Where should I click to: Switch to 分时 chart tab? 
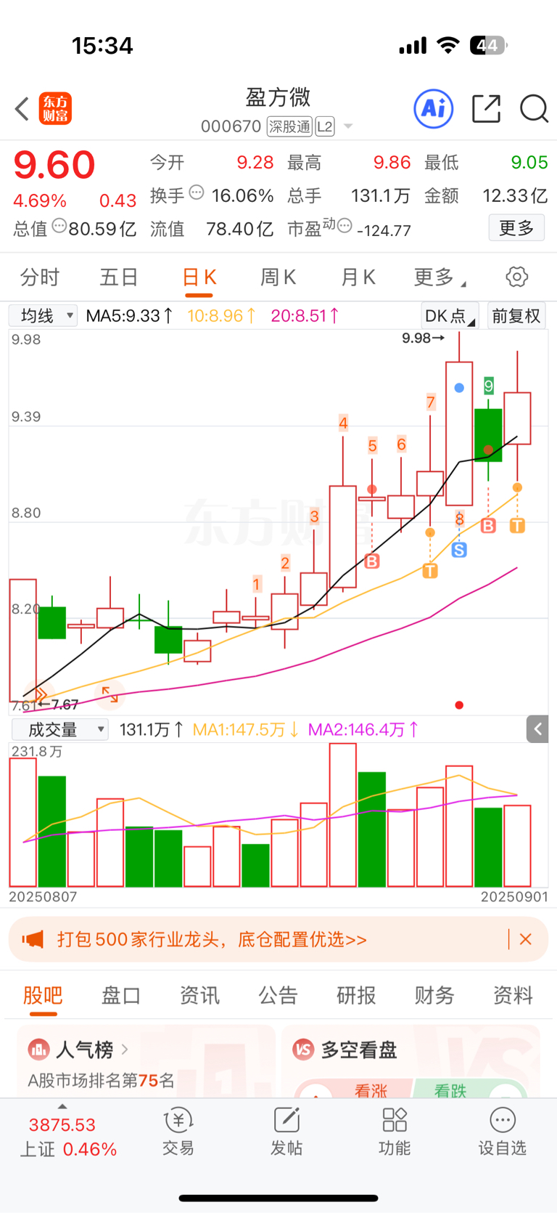click(x=40, y=277)
